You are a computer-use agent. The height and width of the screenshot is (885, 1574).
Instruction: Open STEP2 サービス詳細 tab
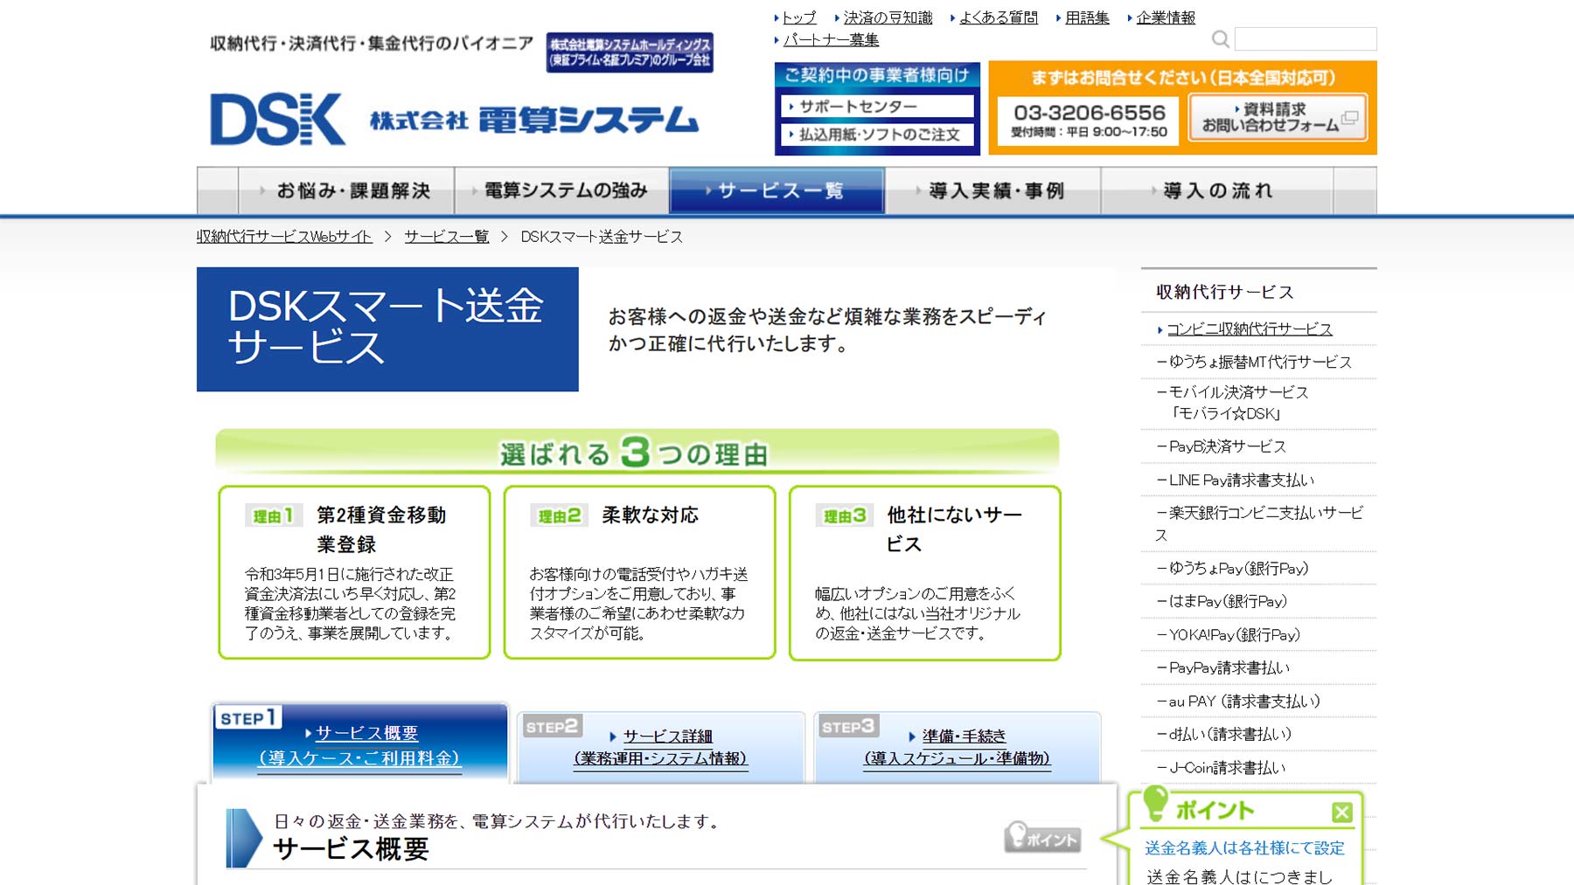tap(661, 747)
